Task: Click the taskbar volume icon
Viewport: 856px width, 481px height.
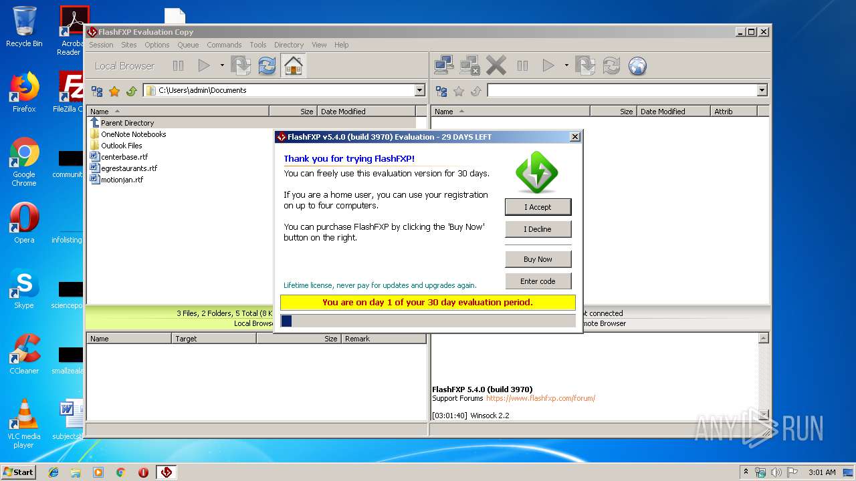Action: tap(776, 472)
